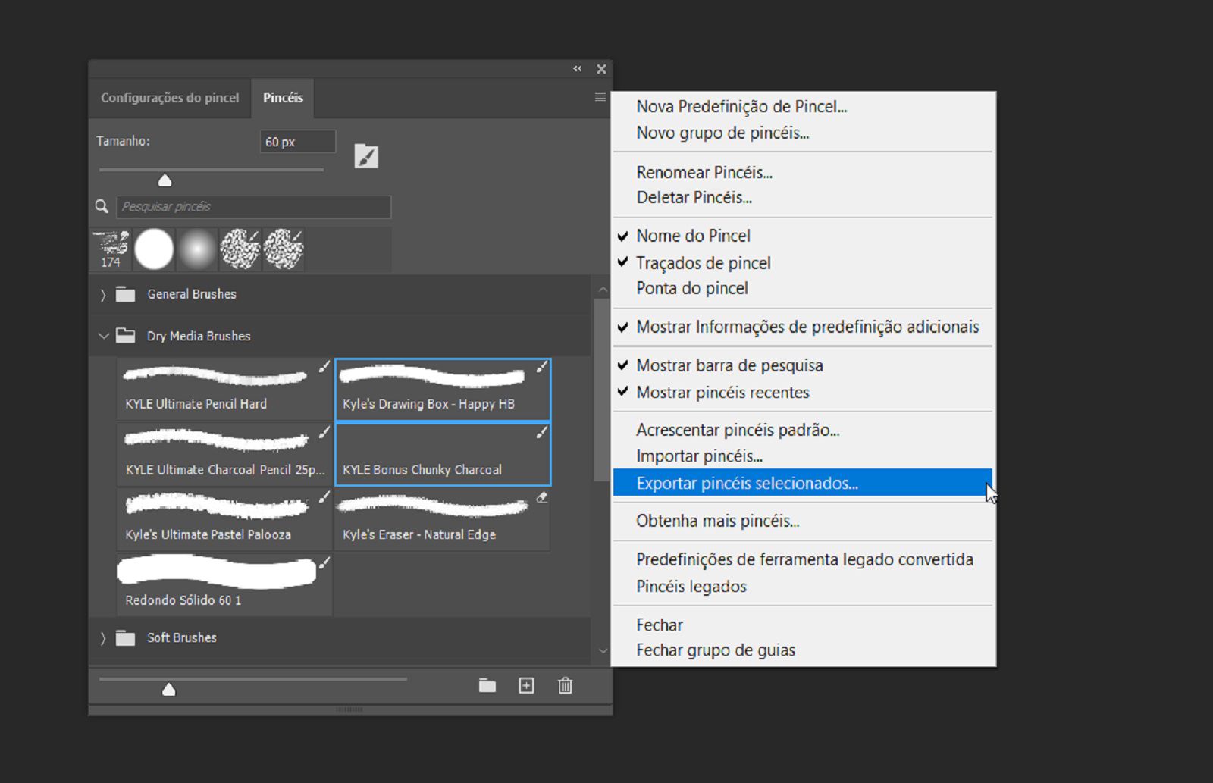Create a new brush with the plus icon
Image resolution: width=1213 pixels, height=783 pixels.
526,684
